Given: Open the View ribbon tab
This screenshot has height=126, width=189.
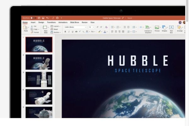Looking at the screenshot, I should [x=92, y=22].
